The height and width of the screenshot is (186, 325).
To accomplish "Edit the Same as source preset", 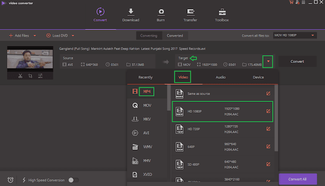I will 268,94.
